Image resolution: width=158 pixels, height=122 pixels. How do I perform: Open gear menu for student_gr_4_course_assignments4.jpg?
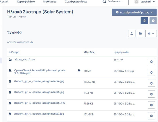(x=151, y=83)
